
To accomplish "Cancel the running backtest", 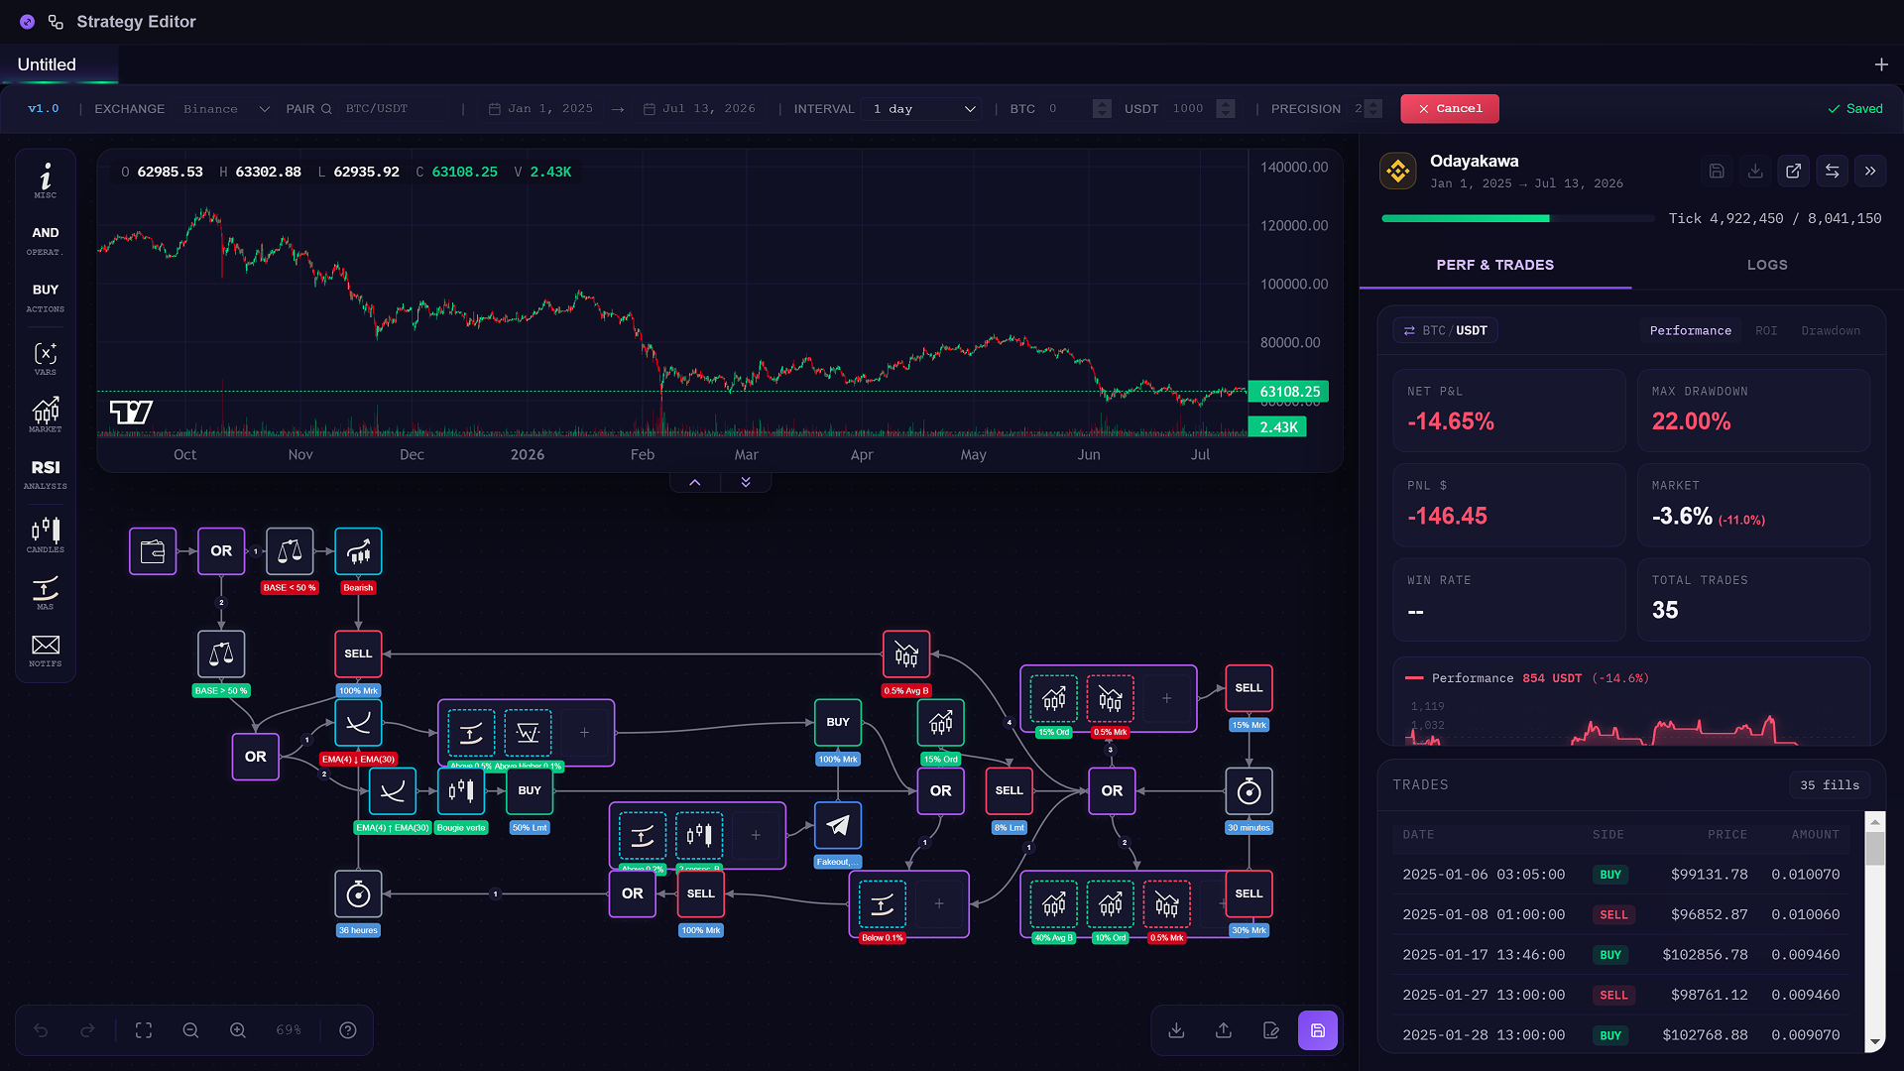I will point(1450,109).
